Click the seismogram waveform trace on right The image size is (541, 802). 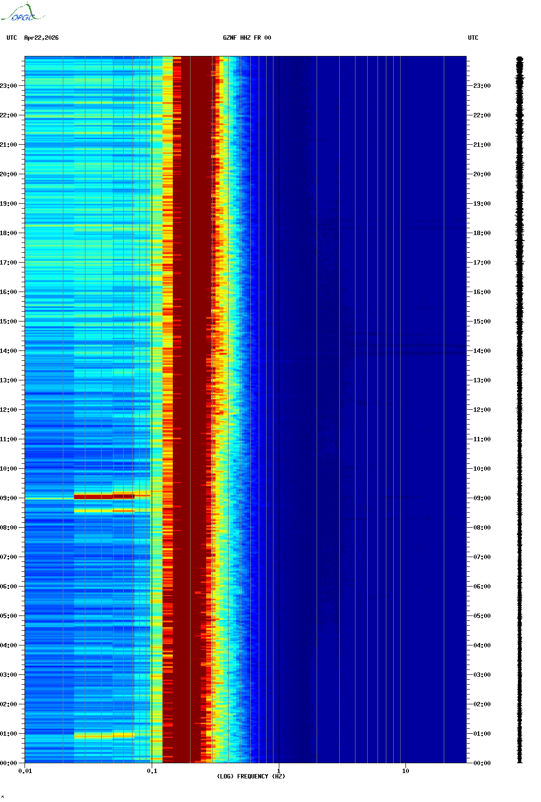point(519,409)
